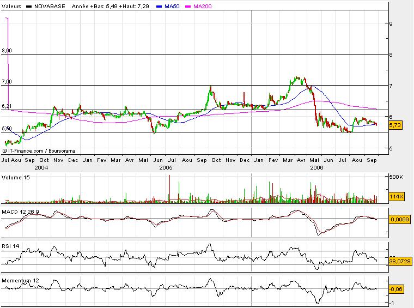This screenshot has height=308, width=414.
Task: Click the 'RSI 14' panel label
Action: [x=10, y=246]
